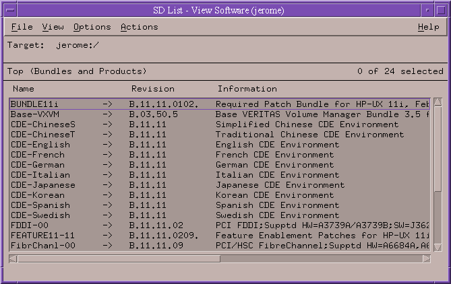Click the Swedish CDE Environment description

[x=277, y=215]
